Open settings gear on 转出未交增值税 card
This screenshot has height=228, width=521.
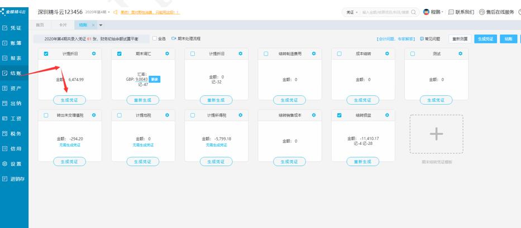94,115
